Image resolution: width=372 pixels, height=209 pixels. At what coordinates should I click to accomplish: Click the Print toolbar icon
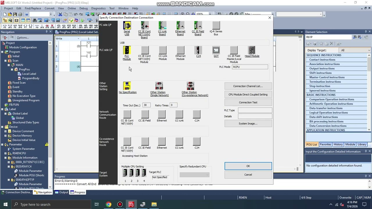20,14
